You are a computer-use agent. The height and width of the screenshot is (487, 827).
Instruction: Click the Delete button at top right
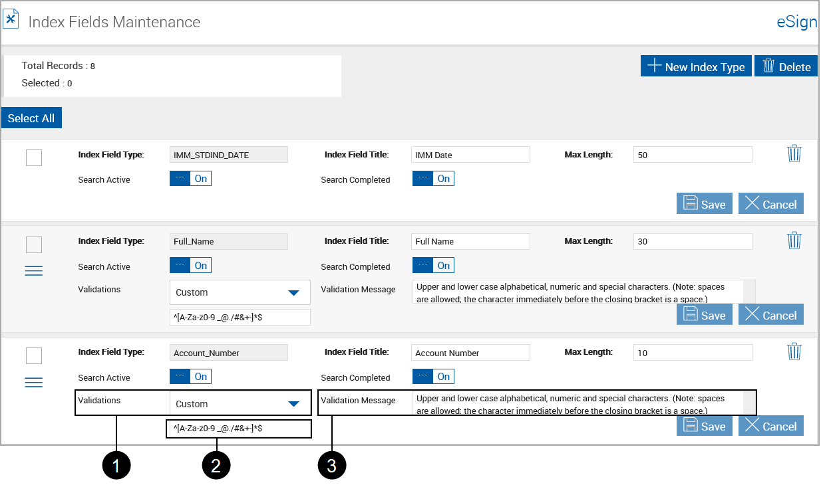786,65
